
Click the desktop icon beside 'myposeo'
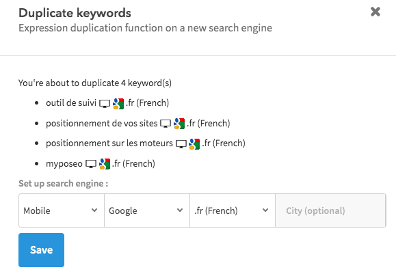coord(91,164)
